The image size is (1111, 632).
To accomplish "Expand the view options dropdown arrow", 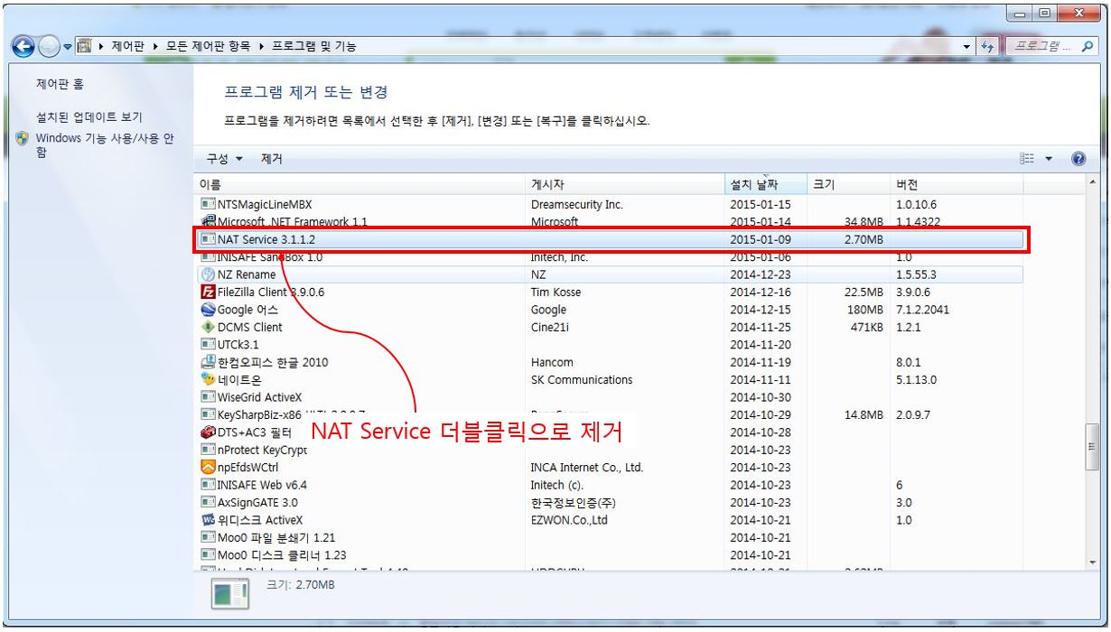I will pyautogui.click(x=1050, y=159).
